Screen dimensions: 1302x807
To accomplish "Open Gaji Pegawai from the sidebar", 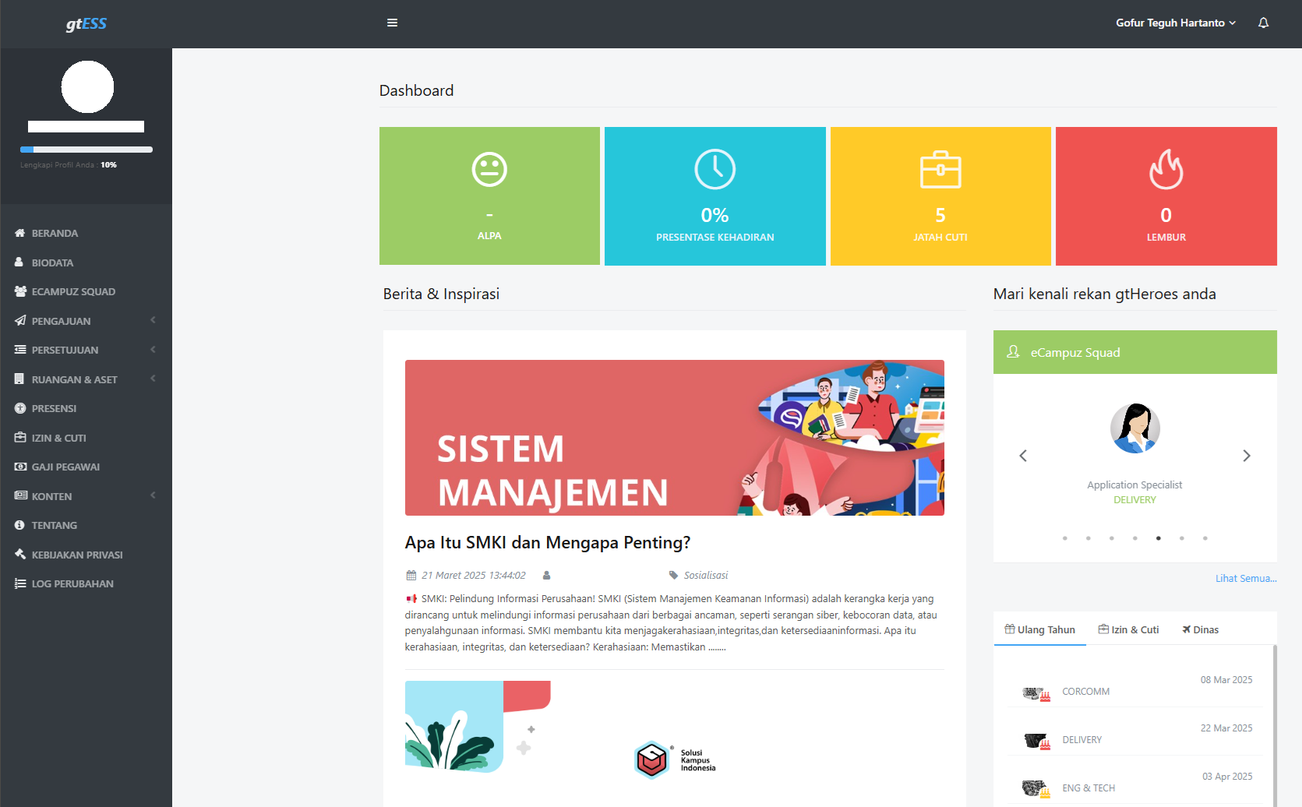I will pyautogui.click(x=65, y=467).
